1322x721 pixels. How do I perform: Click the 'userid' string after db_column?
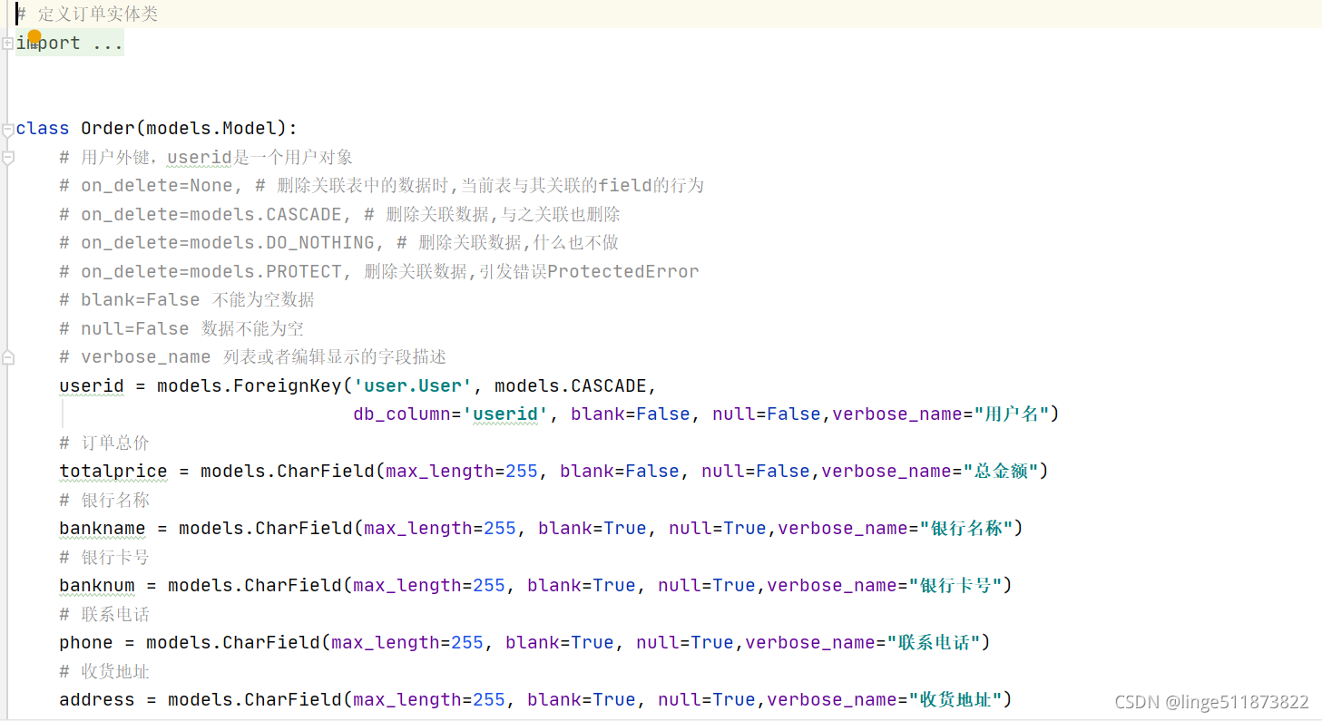[x=505, y=414]
